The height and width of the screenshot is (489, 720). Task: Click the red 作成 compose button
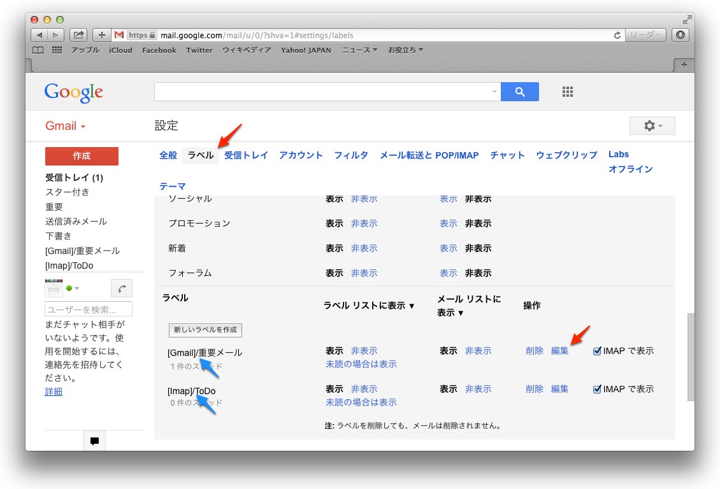82,156
